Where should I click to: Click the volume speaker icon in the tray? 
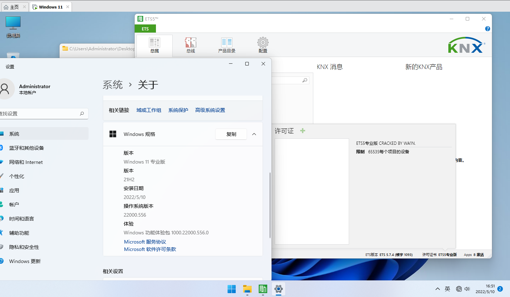tap(467, 289)
